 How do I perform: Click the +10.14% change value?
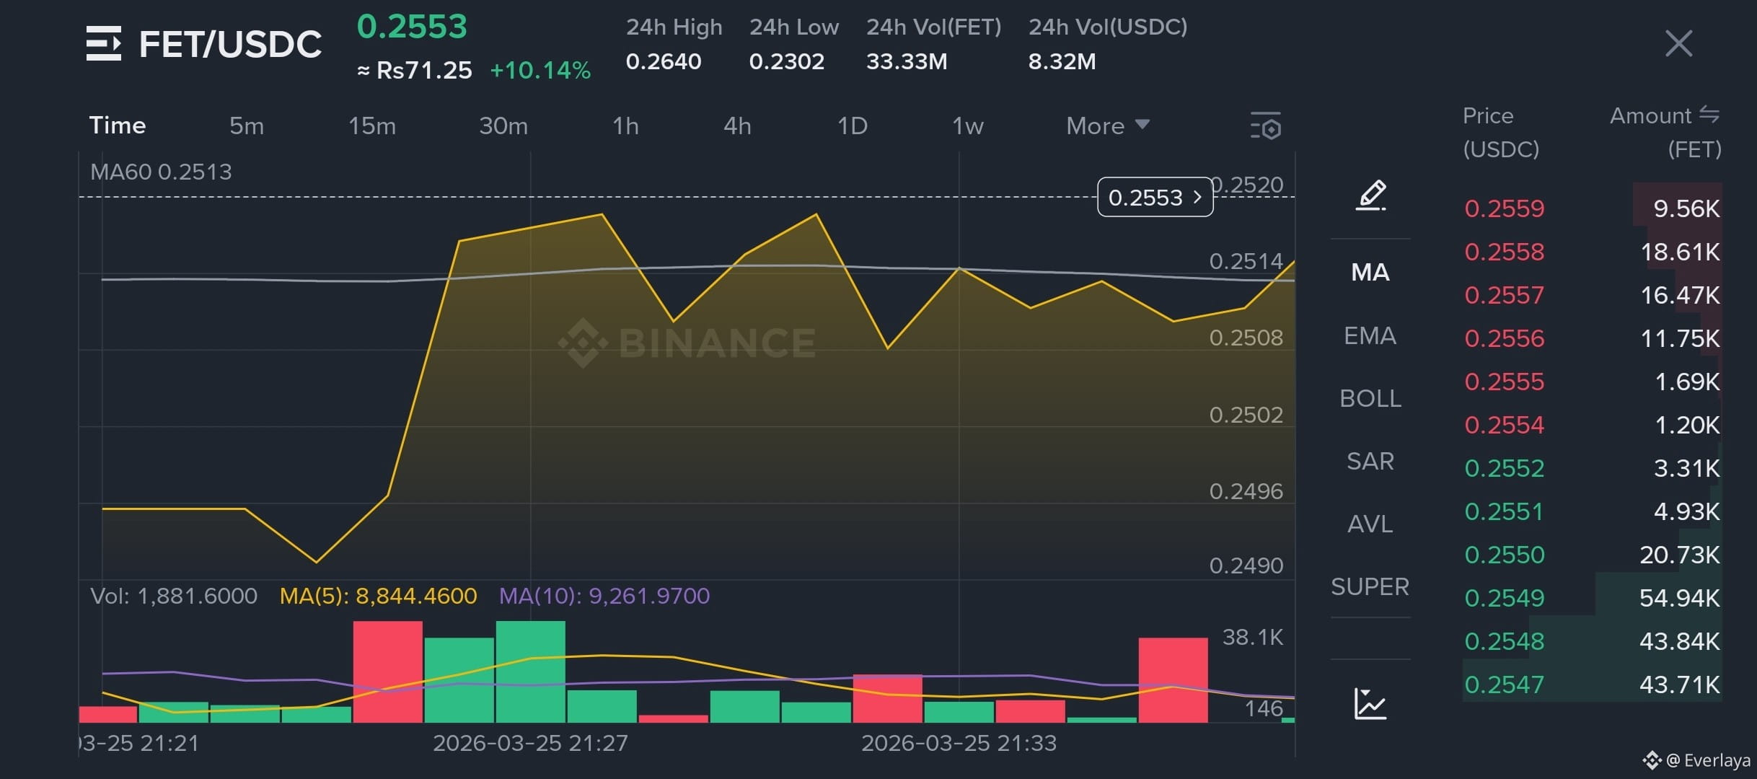pos(540,70)
